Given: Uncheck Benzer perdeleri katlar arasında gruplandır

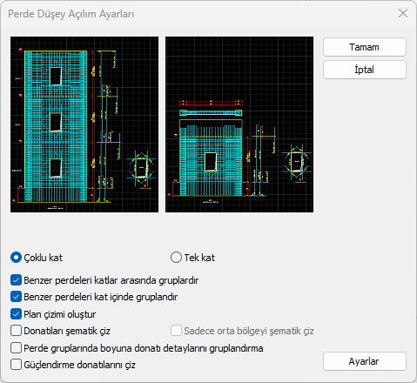Looking at the screenshot, I should (16, 280).
